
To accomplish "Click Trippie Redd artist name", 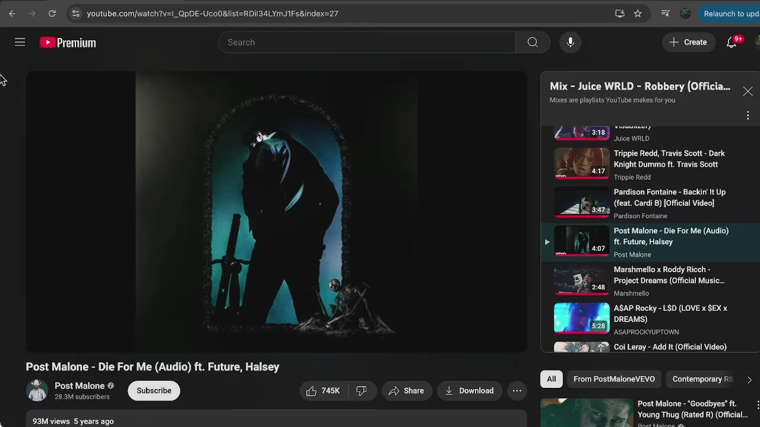I will (x=632, y=177).
